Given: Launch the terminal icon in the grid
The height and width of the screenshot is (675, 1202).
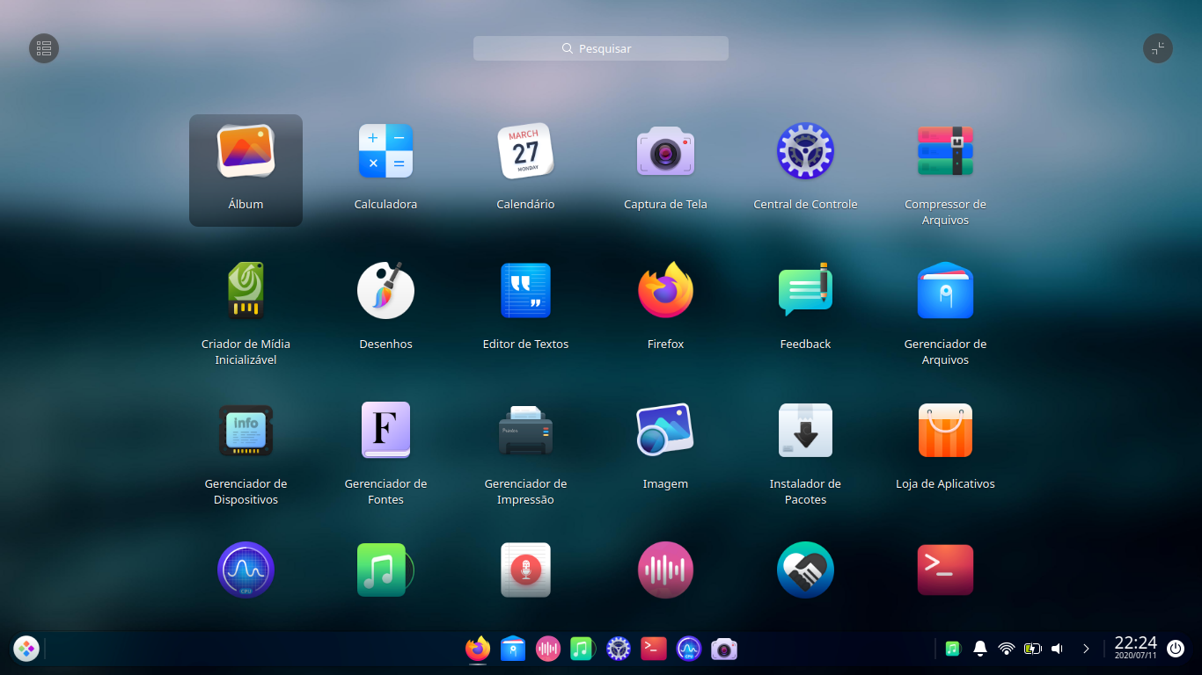Looking at the screenshot, I should [945, 570].
